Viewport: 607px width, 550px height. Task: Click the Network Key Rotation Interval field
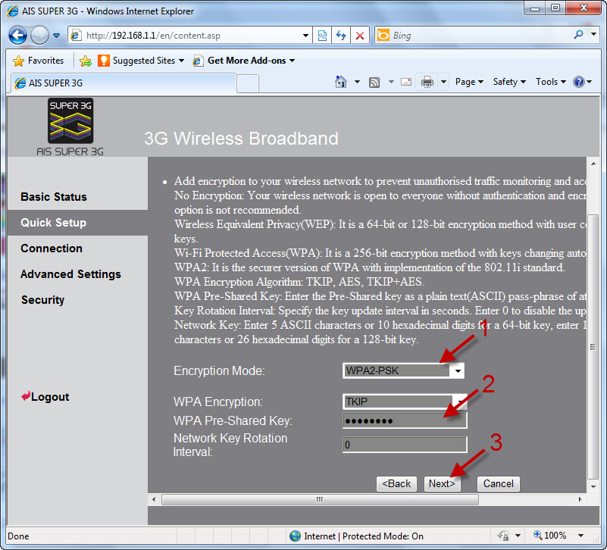pos(405,445)
